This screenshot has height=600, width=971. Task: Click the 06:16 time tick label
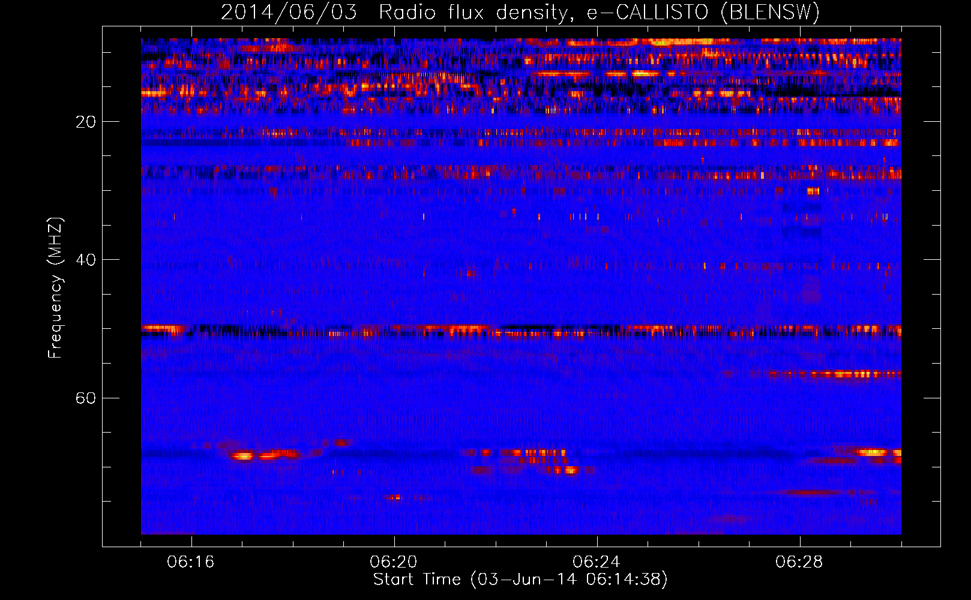191,562
